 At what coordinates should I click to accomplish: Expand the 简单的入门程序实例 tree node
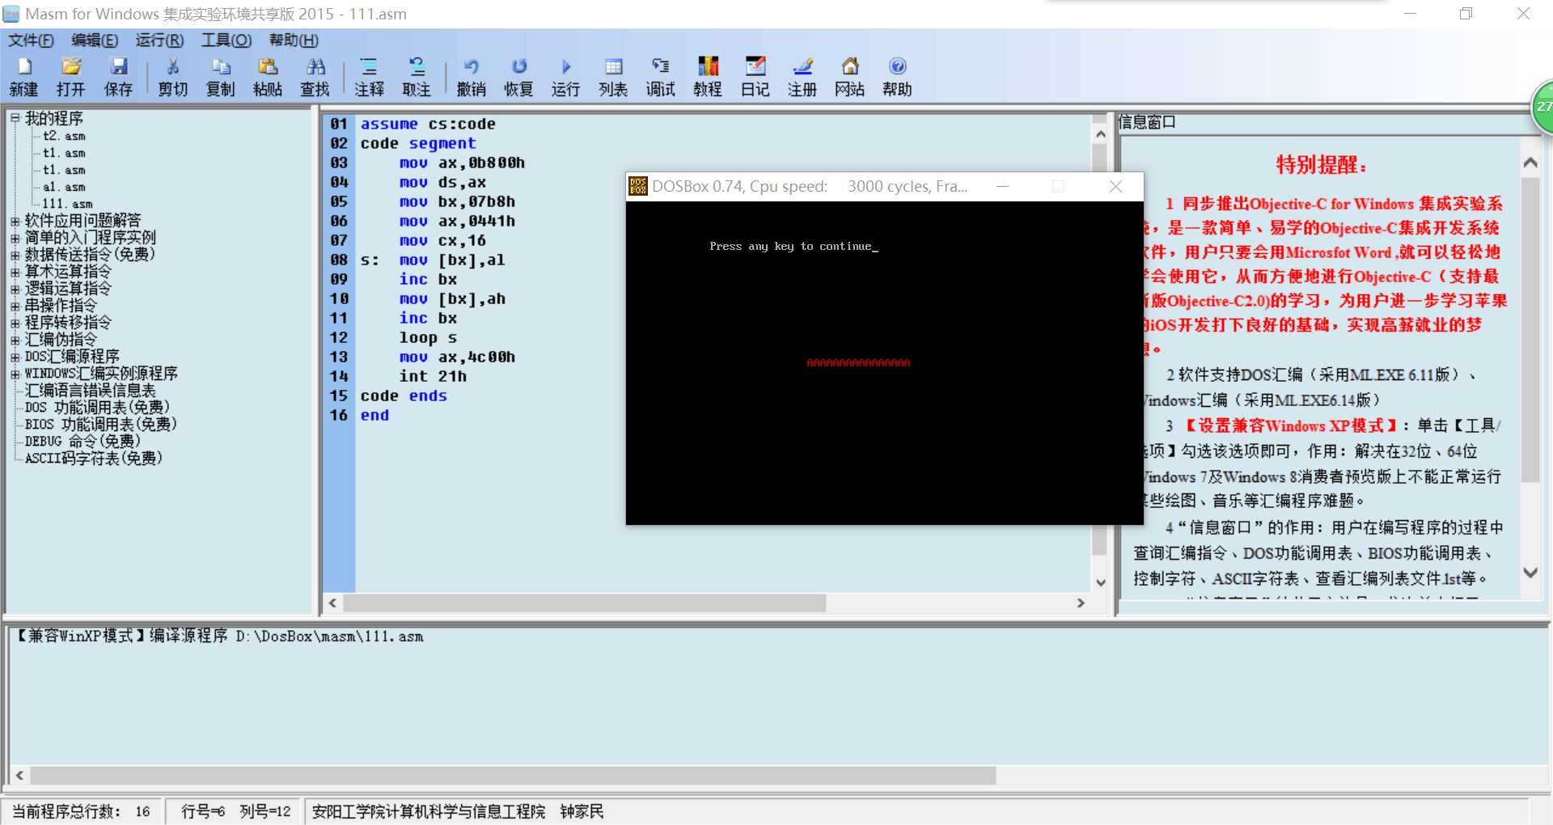(x=15, y=238)
